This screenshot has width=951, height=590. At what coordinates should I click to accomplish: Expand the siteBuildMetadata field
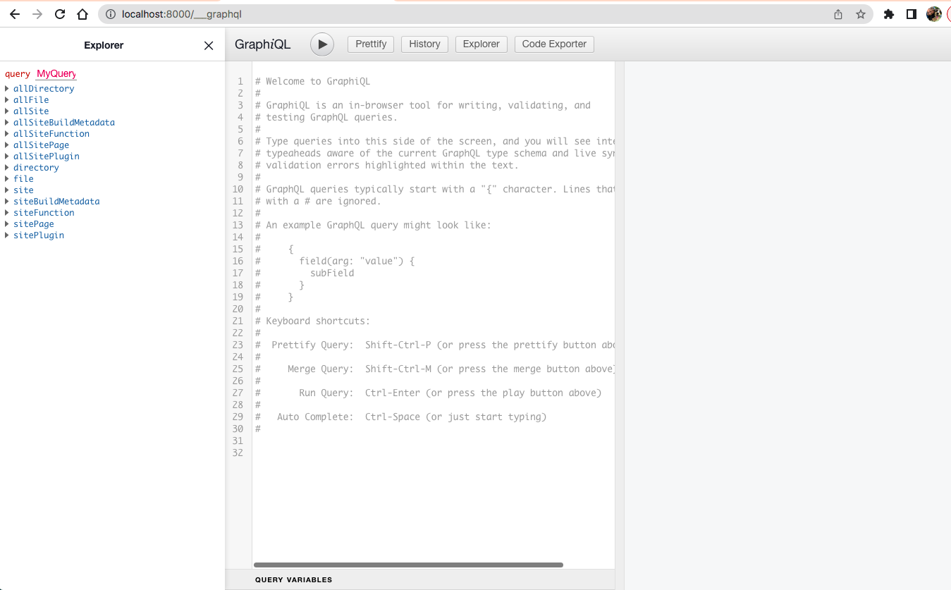pos(56,202)
